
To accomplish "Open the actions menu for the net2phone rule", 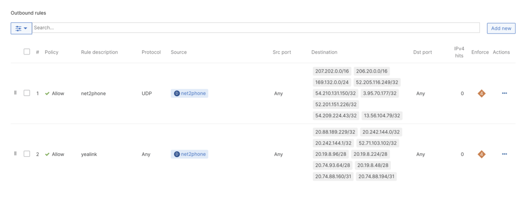I will (504, 93).
